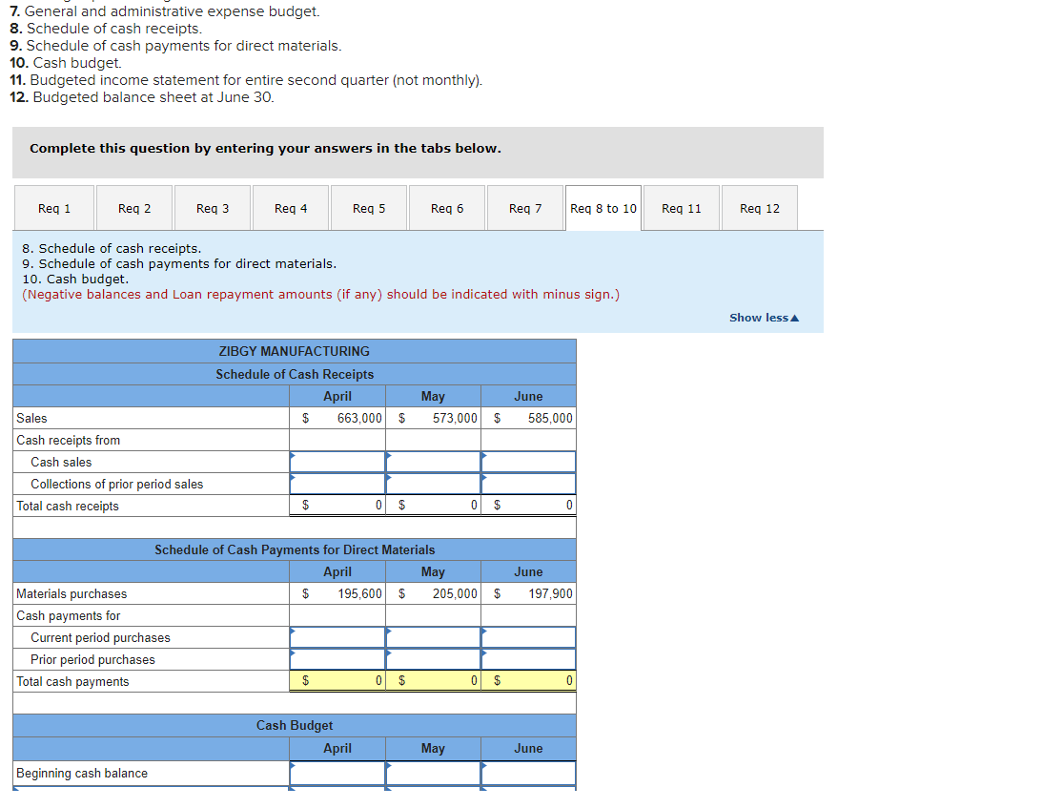Screen dimensions: 1042x808
Task: Click April Beginning cash balance input
Action: tap(337, 773)
